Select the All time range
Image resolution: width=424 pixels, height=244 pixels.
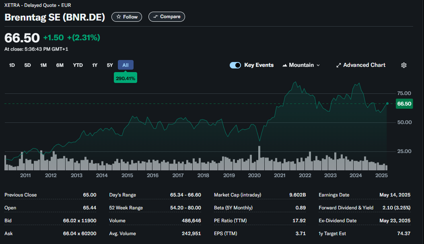[x=126, y=65]
